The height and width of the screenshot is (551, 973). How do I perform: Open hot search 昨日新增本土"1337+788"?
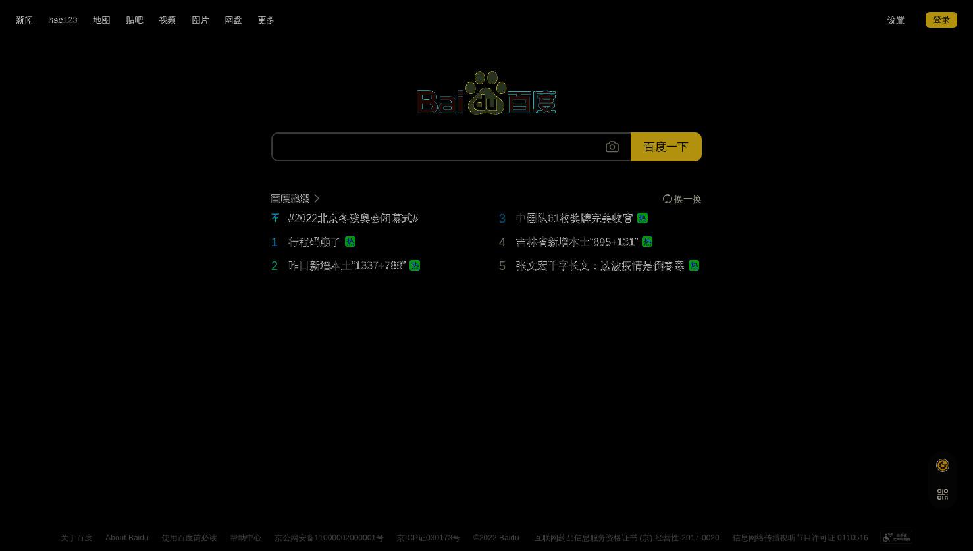coord(347,265)
